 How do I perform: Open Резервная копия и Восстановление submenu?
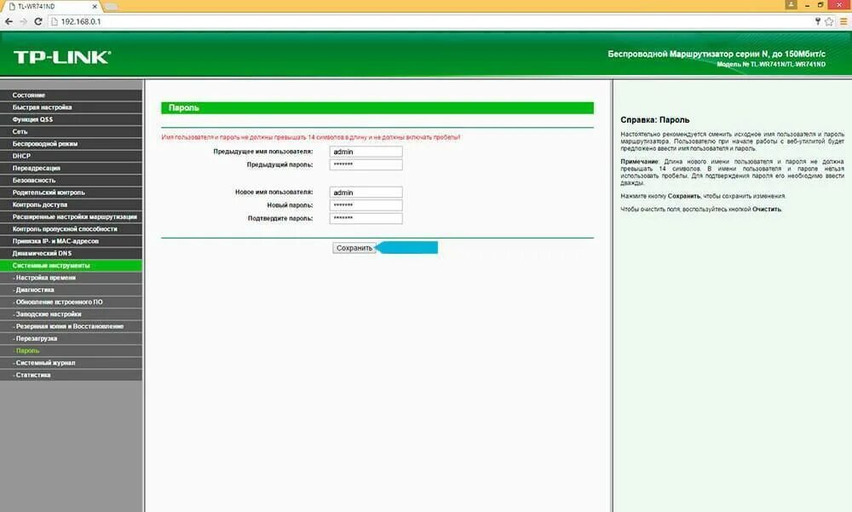click(72, 326)
